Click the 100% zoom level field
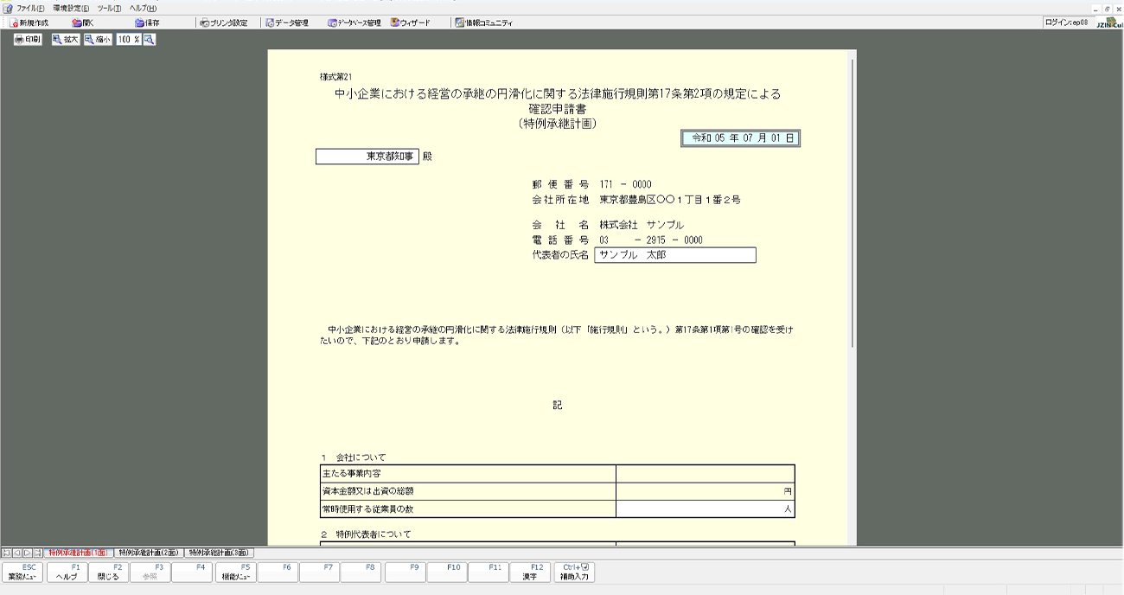The image size is (1124, 595). point(129,40)
